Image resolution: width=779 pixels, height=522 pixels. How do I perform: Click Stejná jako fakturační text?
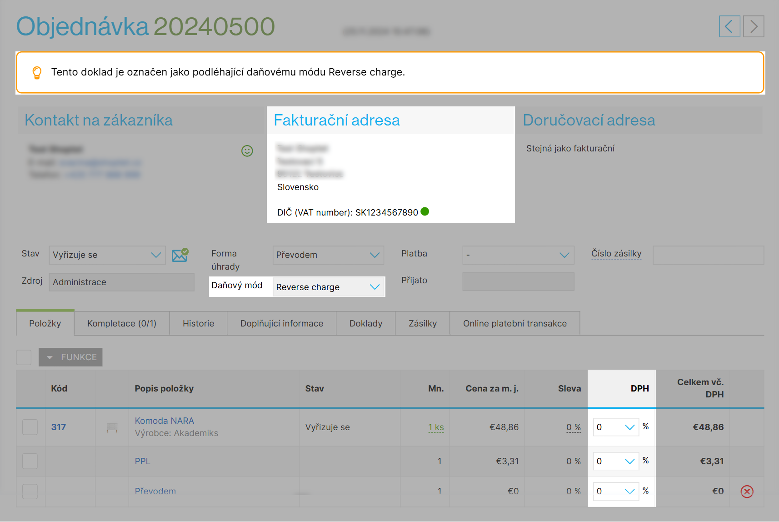[x=570, y=148]
